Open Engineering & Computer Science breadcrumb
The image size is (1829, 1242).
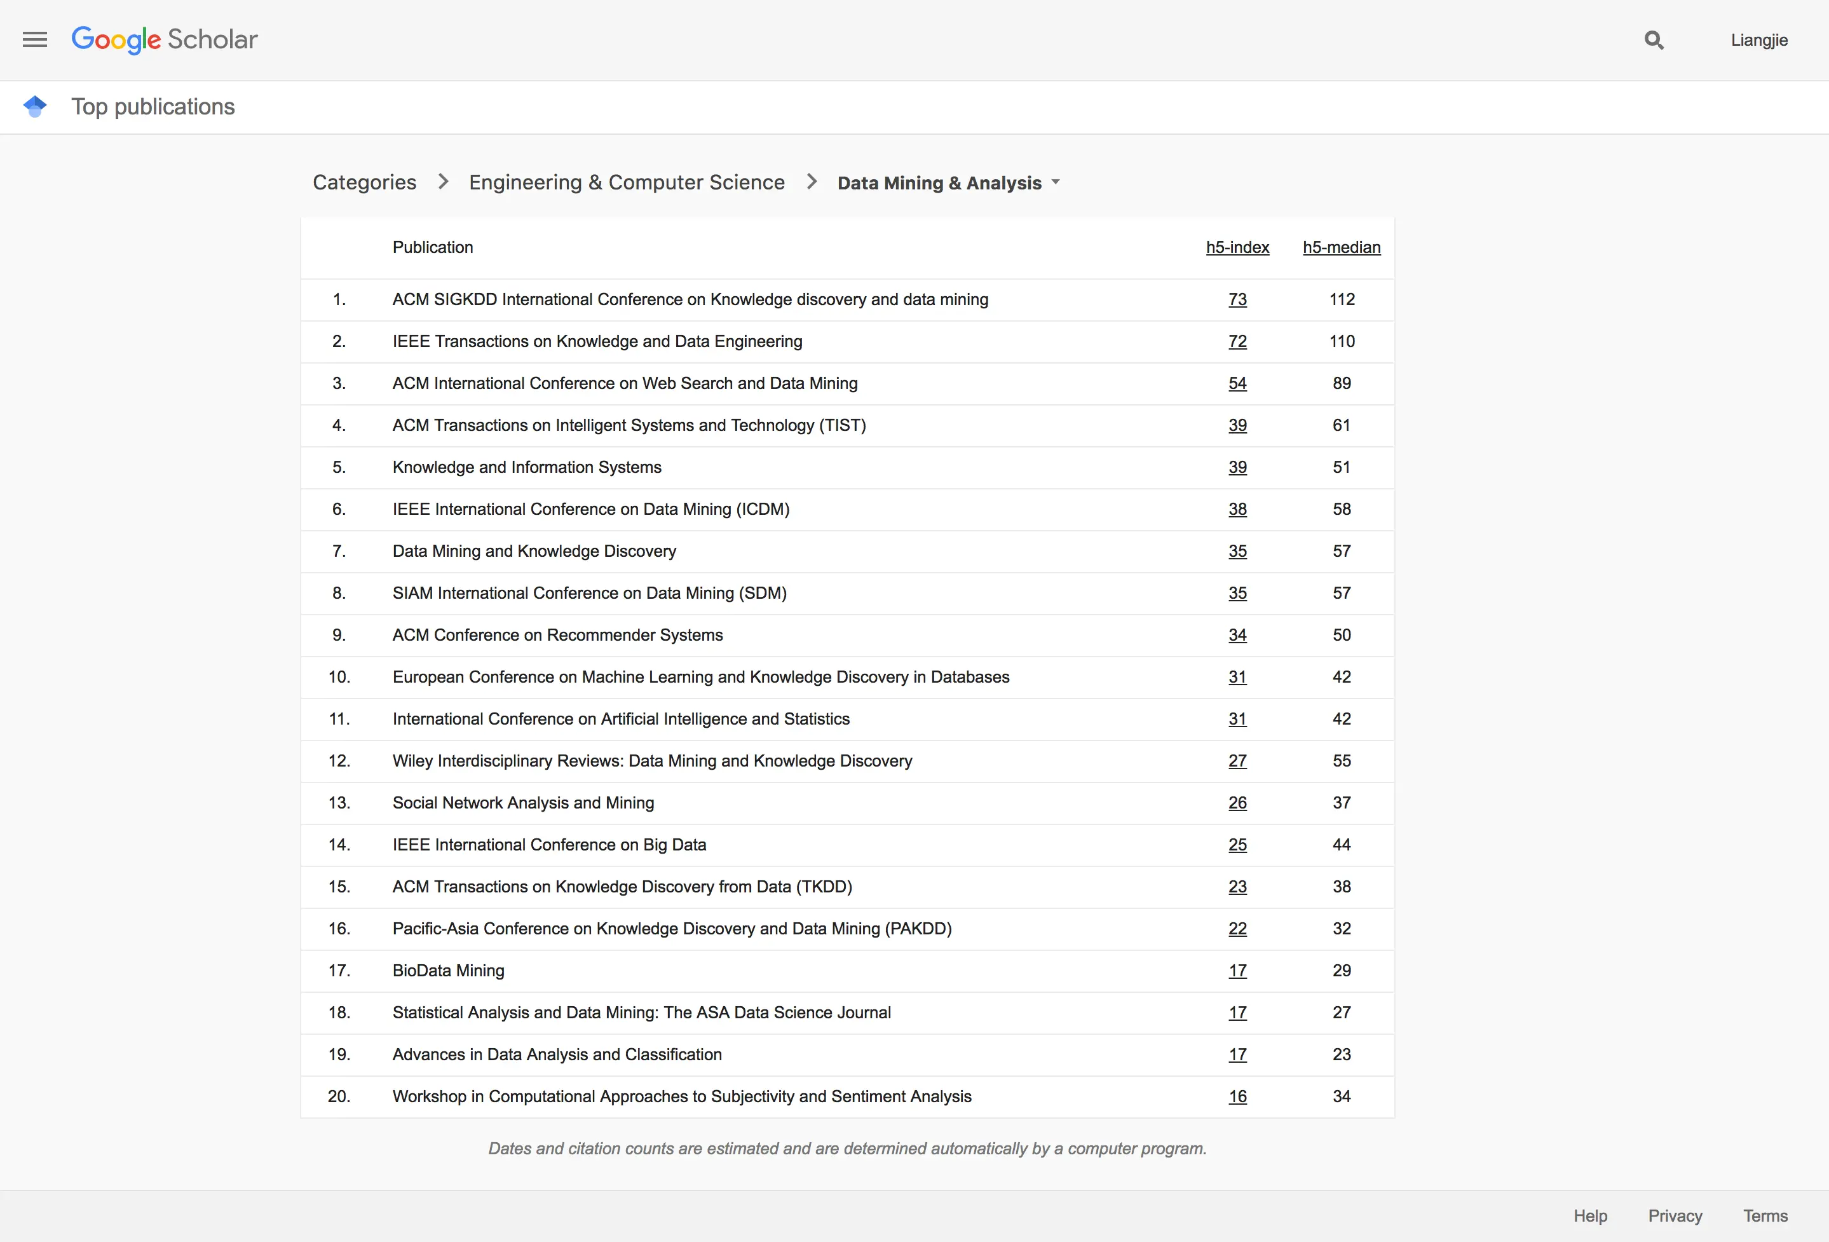click(x=627, y=182)
